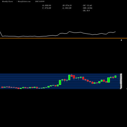Screen dimensions: 127x127
Task: Click the "Monthly Charts" title text
Action: [7, 2]
